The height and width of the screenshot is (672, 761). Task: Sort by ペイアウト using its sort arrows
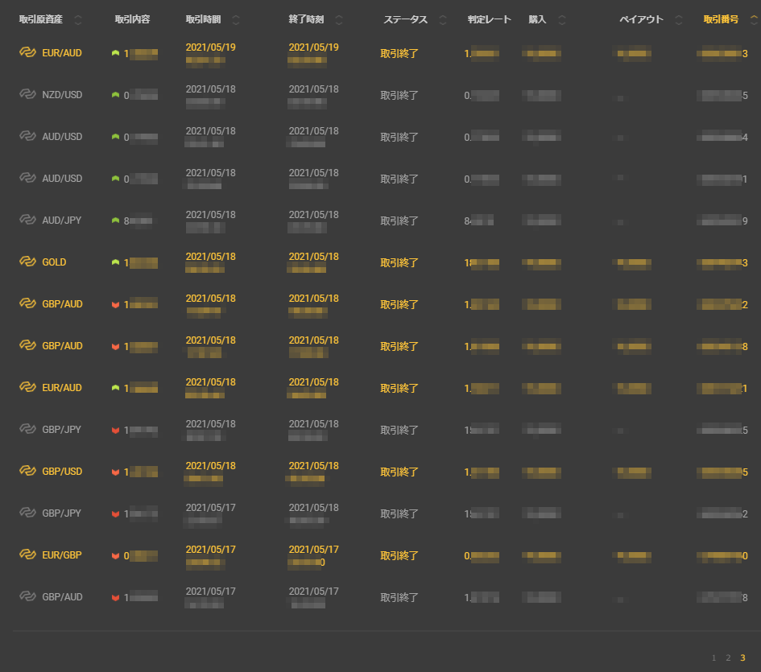pyautogui.click(x=679, y=20)
